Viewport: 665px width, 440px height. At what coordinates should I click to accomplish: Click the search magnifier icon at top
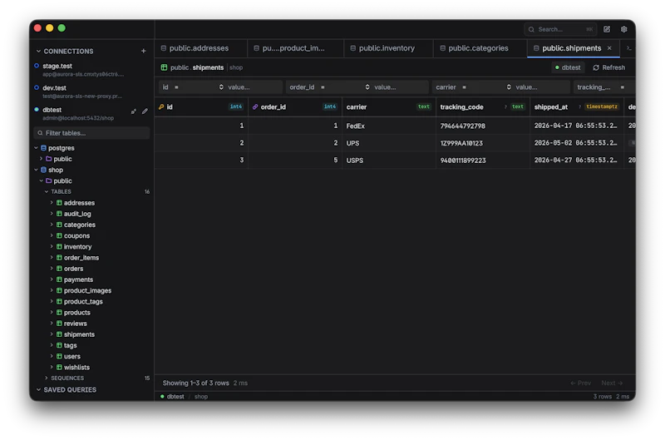coord(531,30)
